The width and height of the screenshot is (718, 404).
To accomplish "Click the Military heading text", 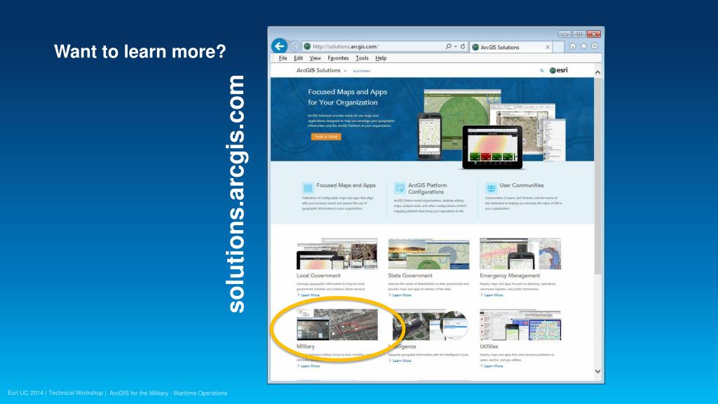I will tap(306, 346).
